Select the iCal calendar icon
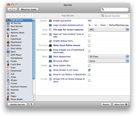Viewport: 136px width, 116px height. [x=8, y=74]
